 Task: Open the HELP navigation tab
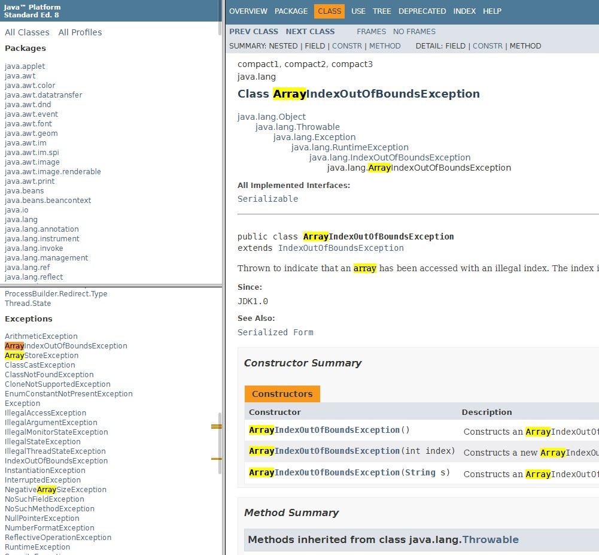click(x=492, y=11)
